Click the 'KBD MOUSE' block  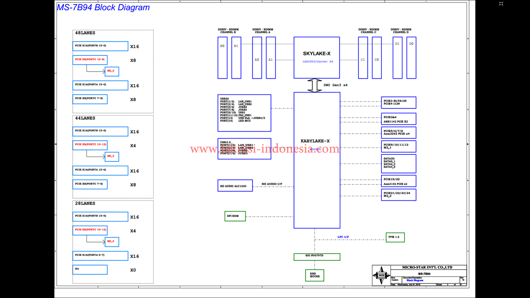(315, 275)
